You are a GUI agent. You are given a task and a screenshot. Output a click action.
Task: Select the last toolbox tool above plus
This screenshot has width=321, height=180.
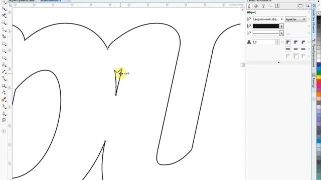click(4, 120)
